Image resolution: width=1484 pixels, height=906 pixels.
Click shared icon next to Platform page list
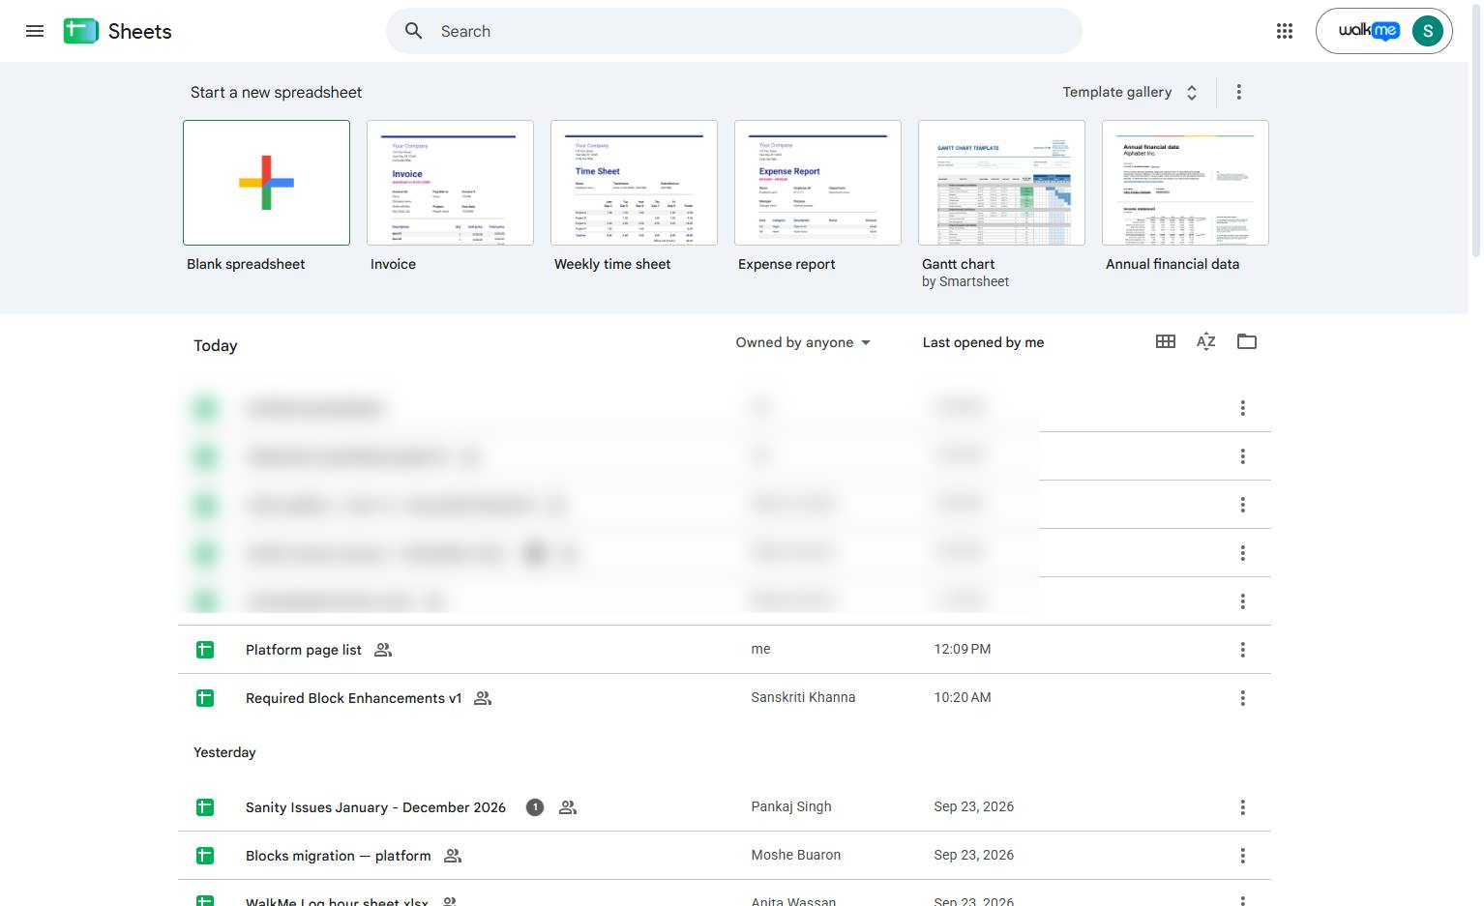(x=383, y=650)
